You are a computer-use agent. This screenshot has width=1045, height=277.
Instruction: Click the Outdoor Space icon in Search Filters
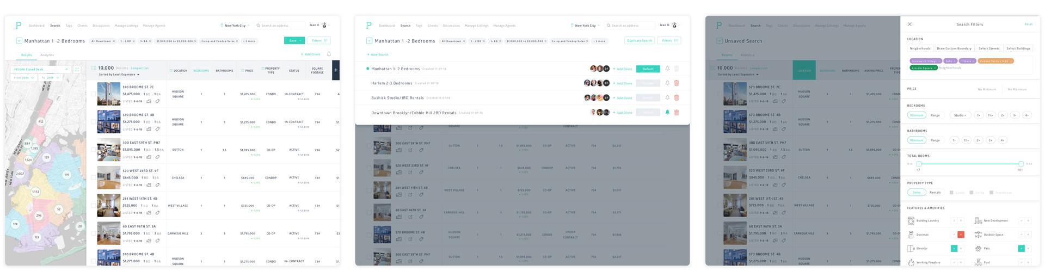point(978,235)
